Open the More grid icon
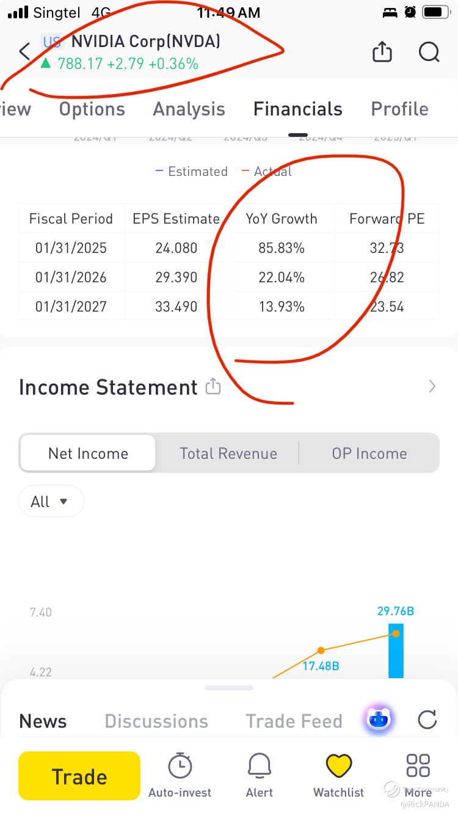Image resolution: width=458 pixels, height=815 pixels. click(418, 766)
